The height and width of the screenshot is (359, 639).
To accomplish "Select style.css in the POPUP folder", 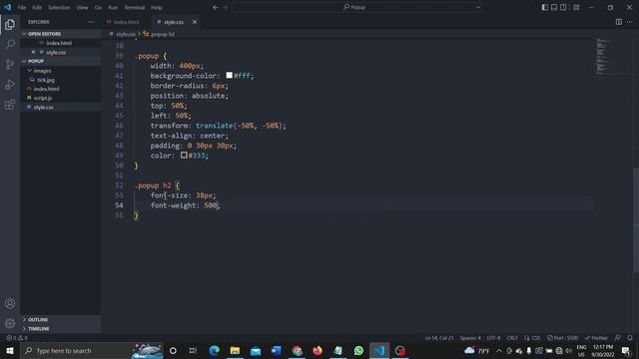I will 60,107.
